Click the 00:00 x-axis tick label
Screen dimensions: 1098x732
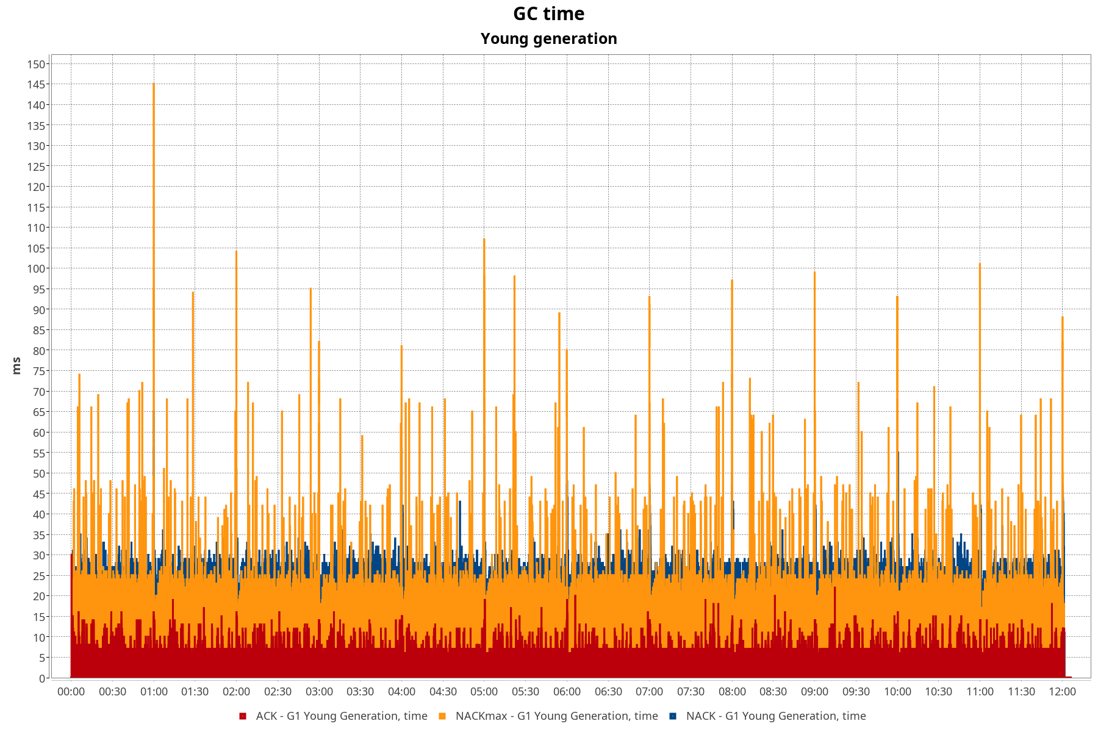pyautogui.click(x=71, y=692)
